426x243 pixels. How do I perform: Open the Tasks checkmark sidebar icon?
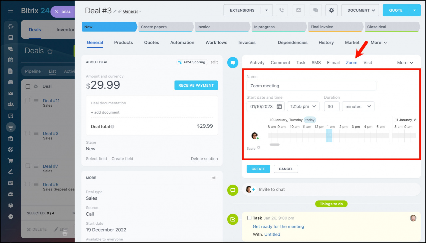11,116
